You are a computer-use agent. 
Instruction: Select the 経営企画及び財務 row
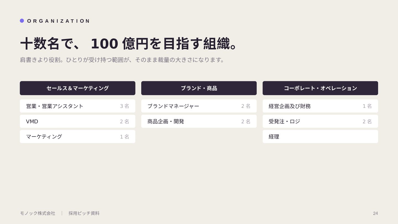coord(320,106)
